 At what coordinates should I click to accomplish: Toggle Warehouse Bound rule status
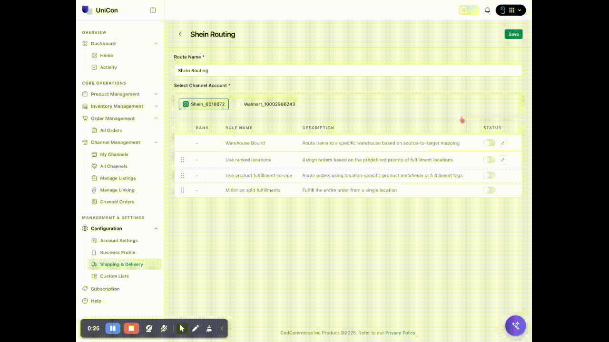[x=489, y=143]
